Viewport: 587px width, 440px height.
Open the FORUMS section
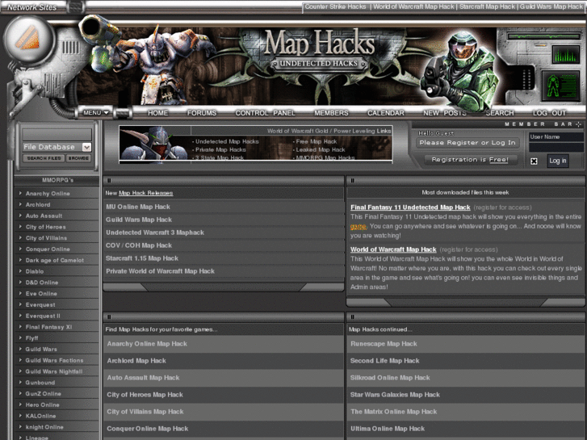coord(202,113)
